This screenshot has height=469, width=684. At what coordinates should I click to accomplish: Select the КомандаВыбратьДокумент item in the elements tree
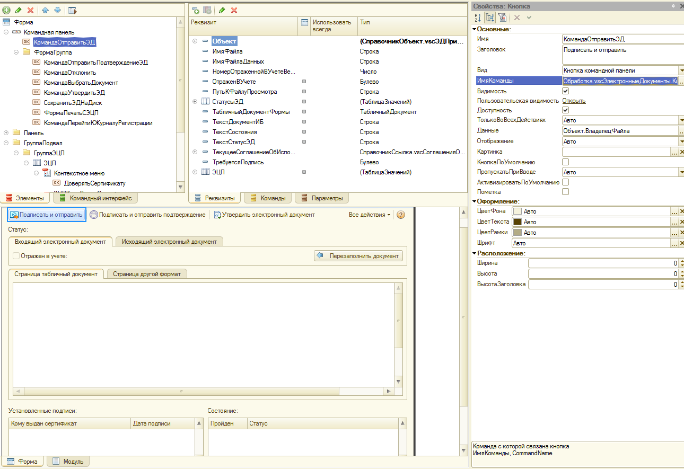pyautogui.click(x=81, y=83)
